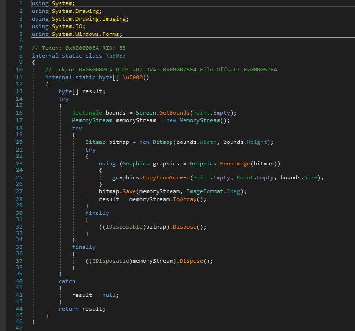The width and height of the screenshot is (355, 331).
Task: Click the bounds.Size property
Action: 310,177
